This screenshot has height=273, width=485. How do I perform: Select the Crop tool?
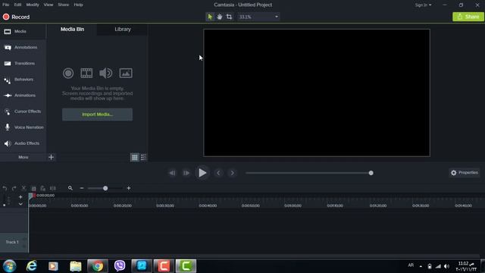(229, 17)
